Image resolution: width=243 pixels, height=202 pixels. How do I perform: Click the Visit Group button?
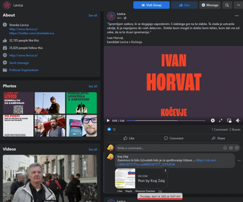tap(152, 5)
